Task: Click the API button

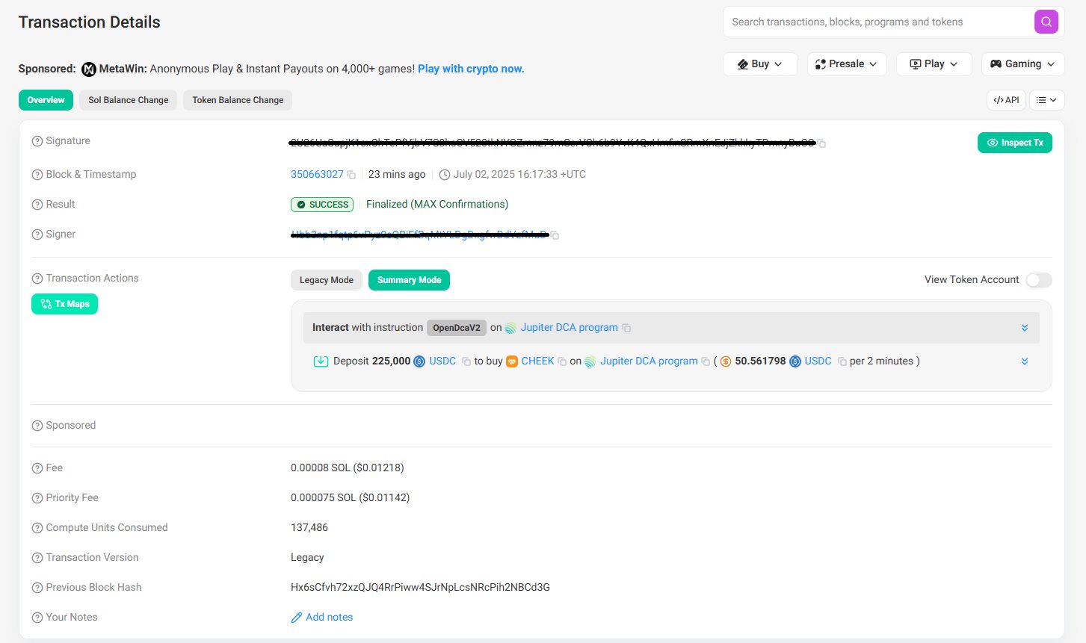Action: (x=1006, y=100)
